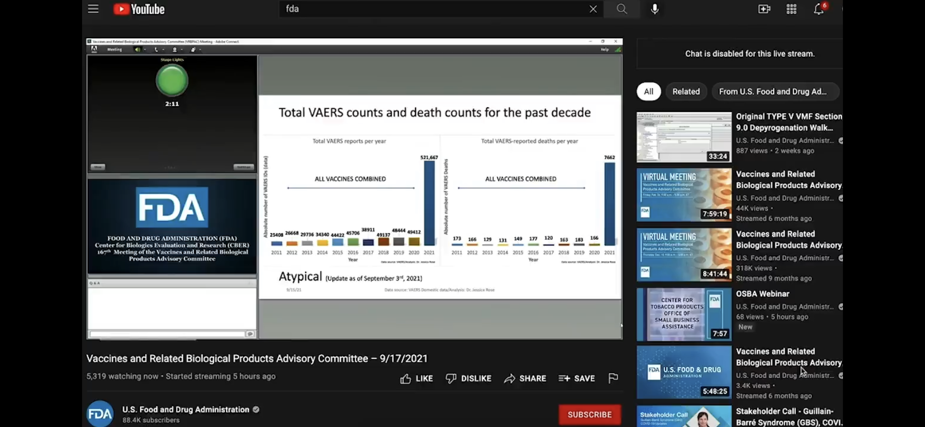
Task: Open the 33:24 Depyrogenation Walk thumbnail
Action: [x=684, y=137]
